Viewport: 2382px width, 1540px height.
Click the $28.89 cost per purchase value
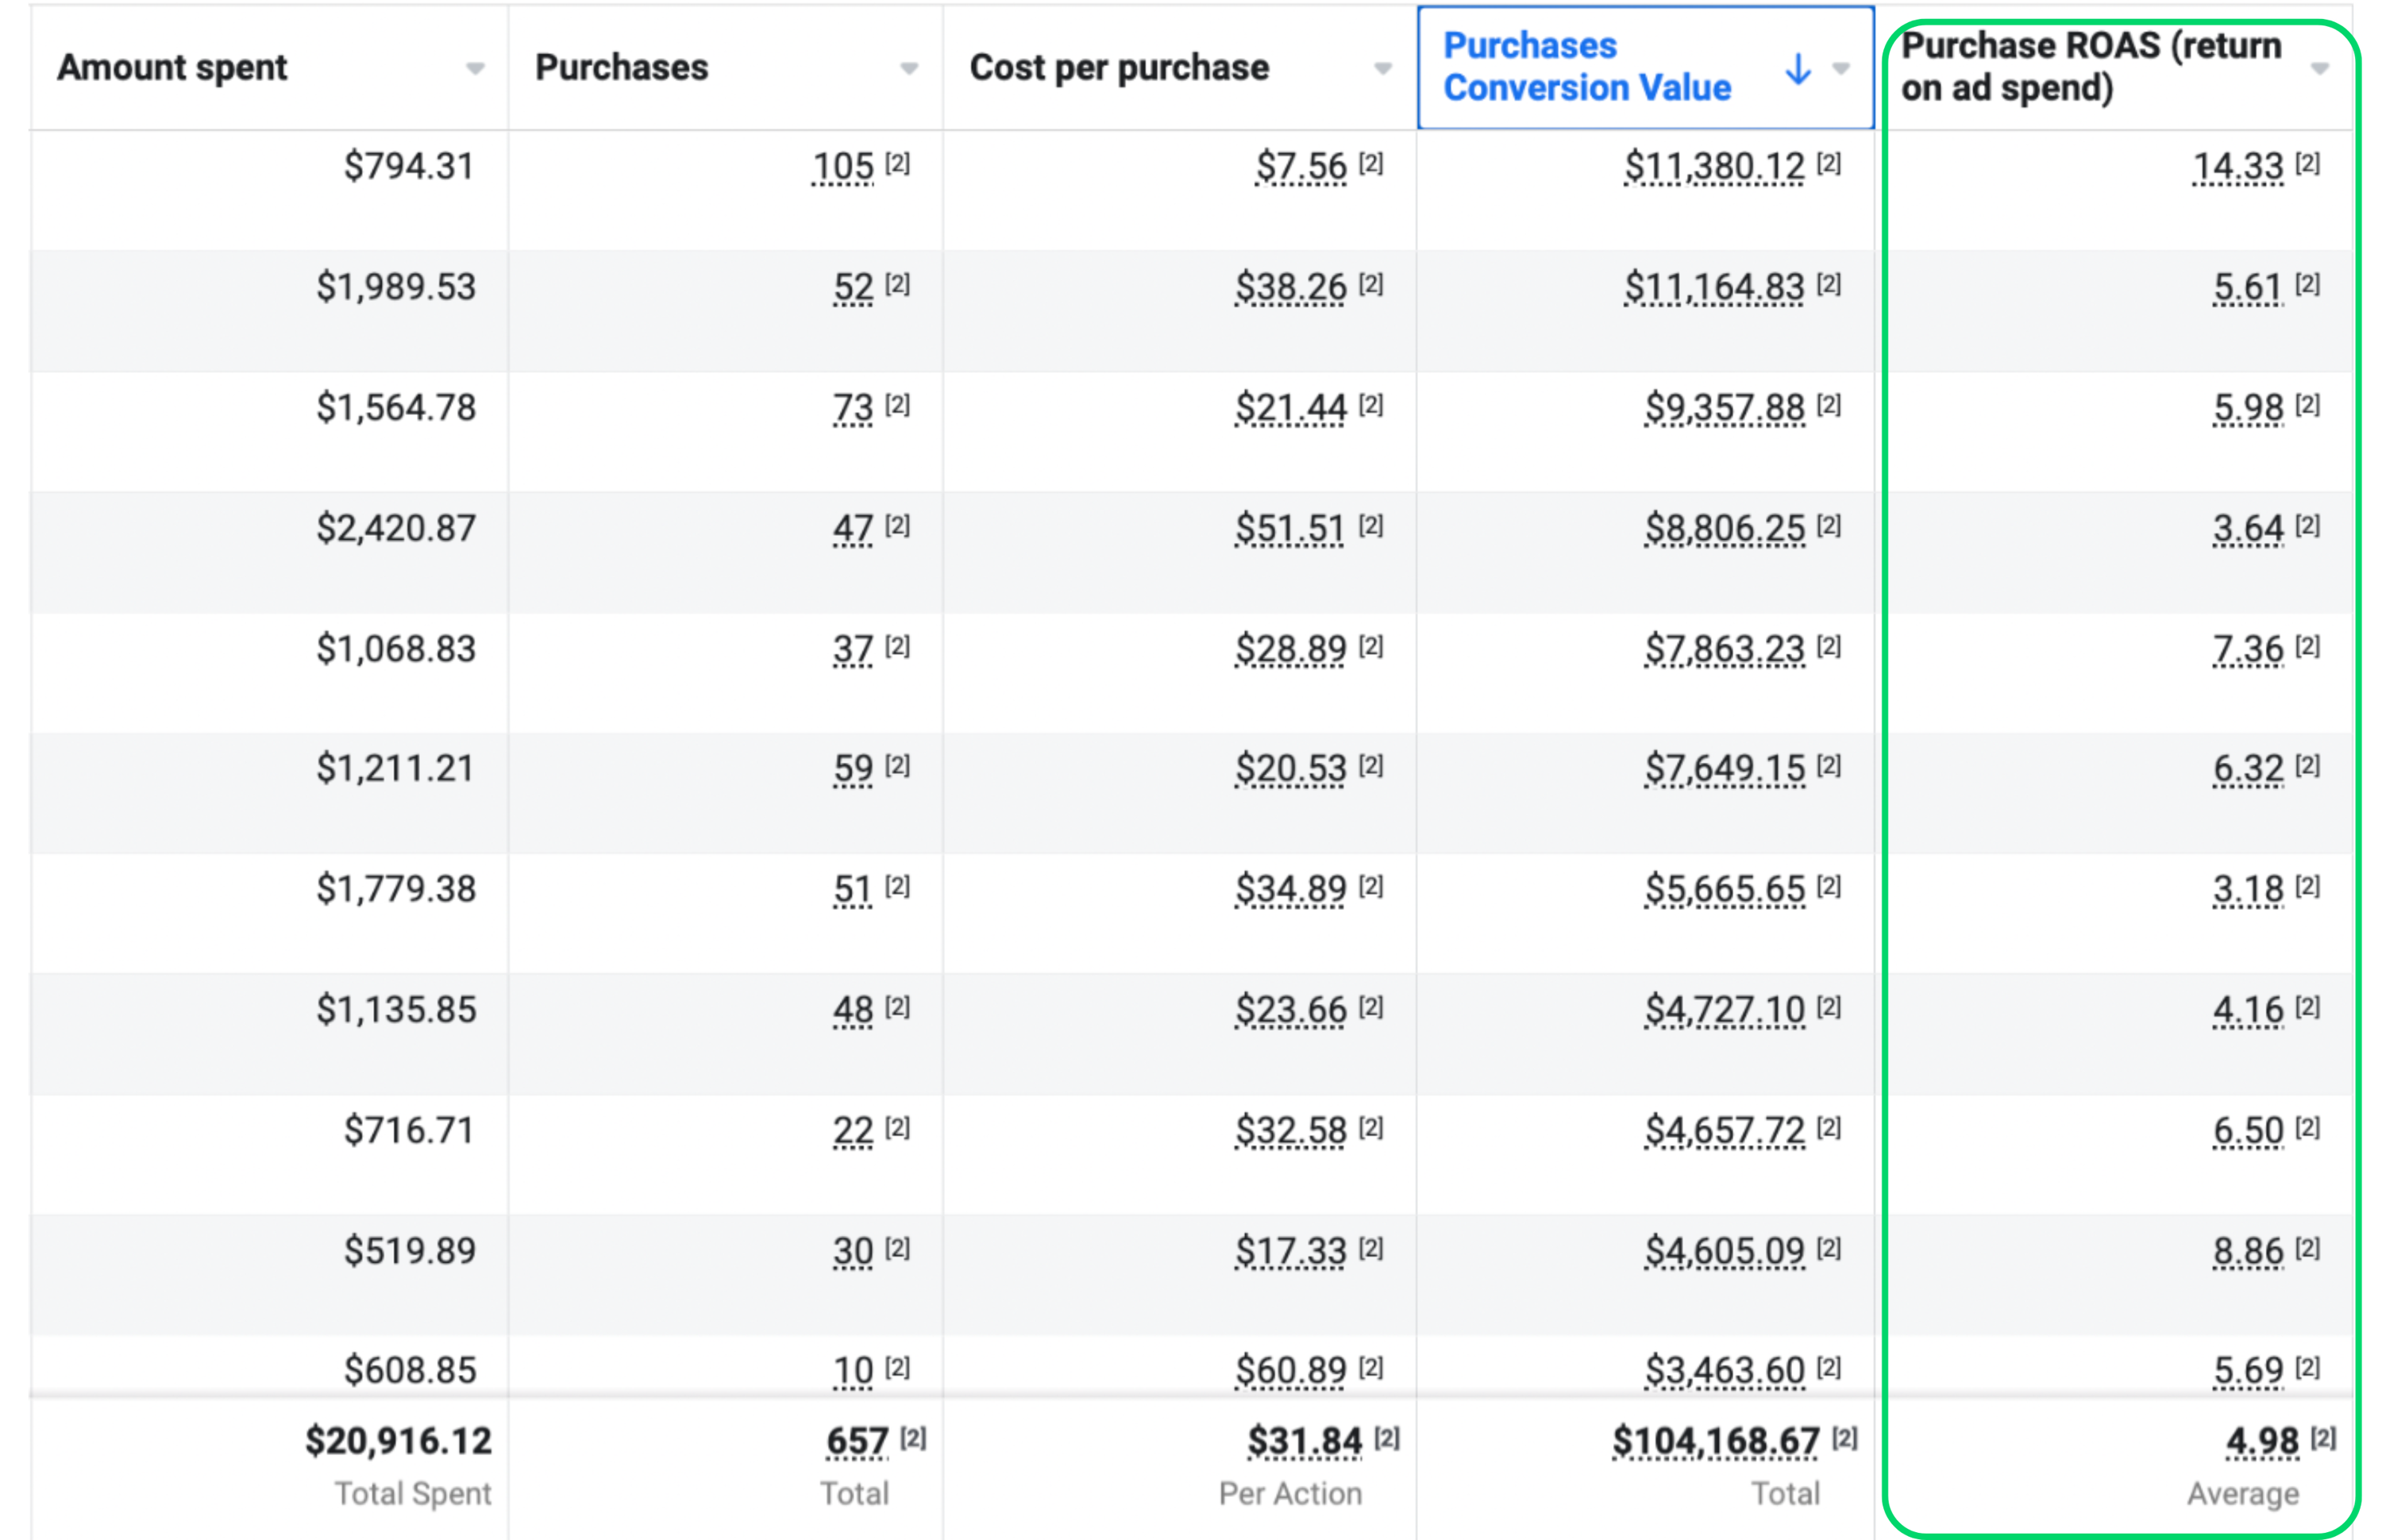point(1291,649)
